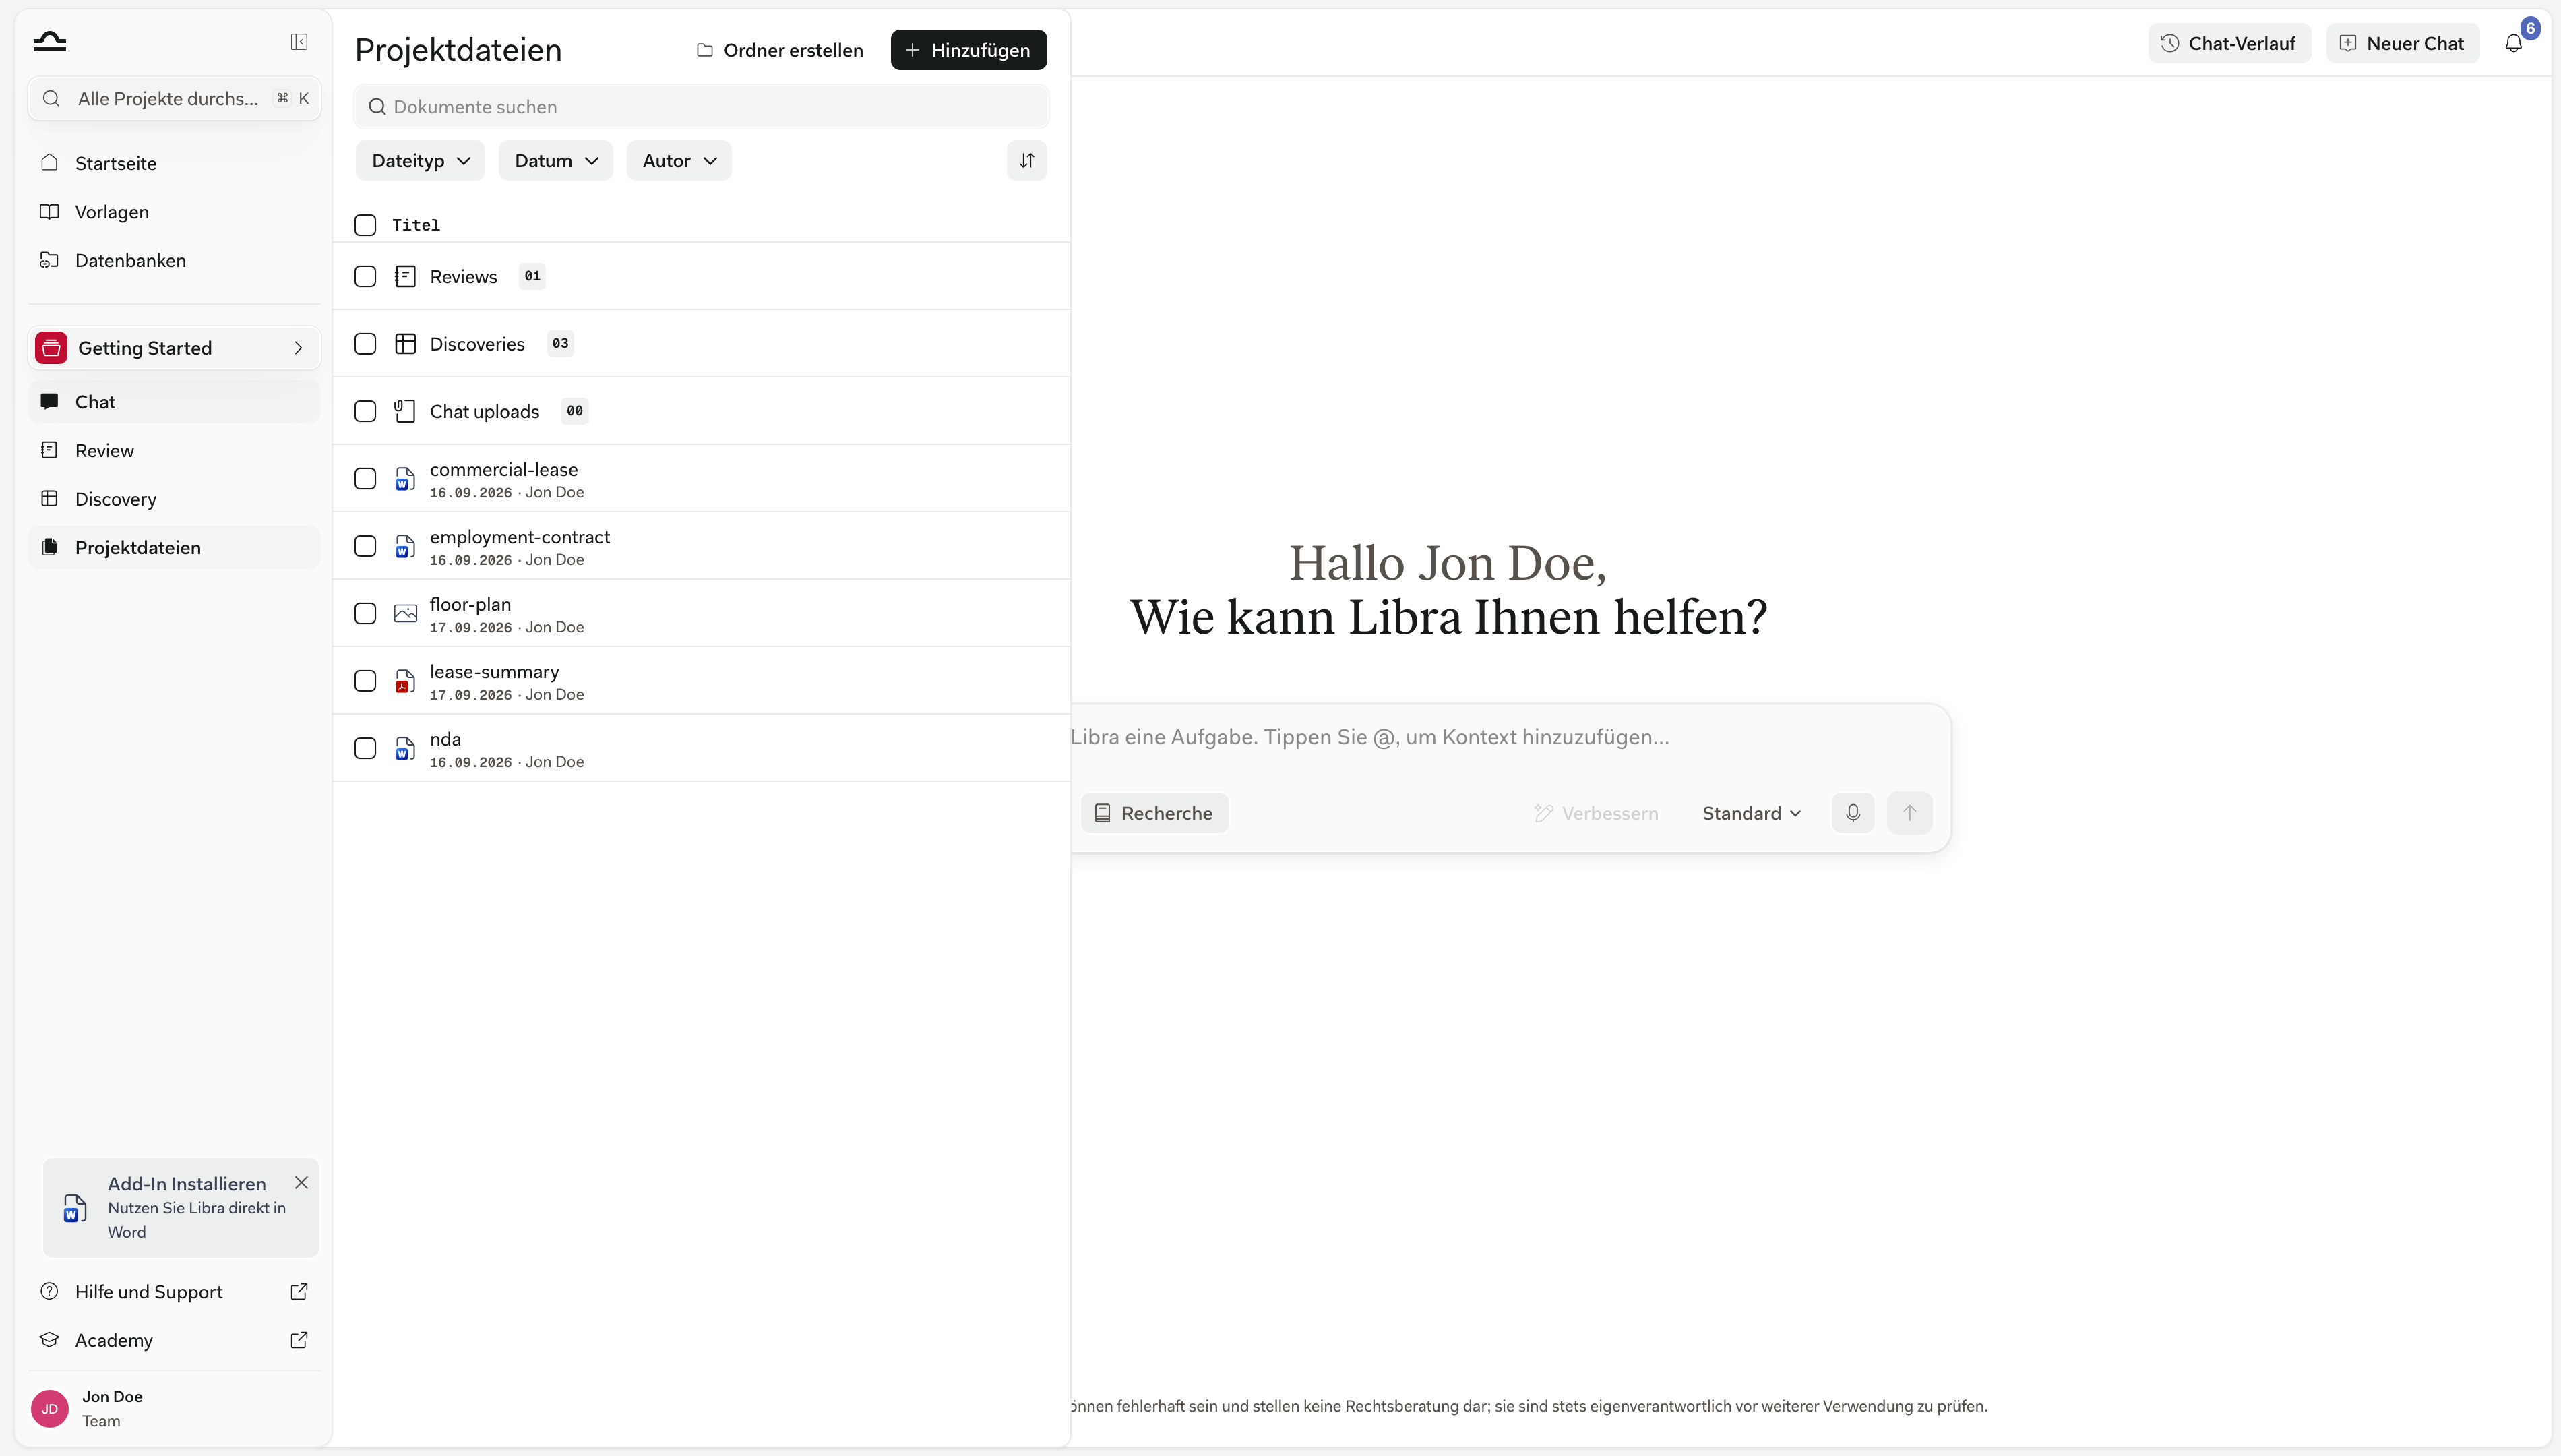Go to Startseite in the sidebar
Screen dimensions: 2561x1456
pyautogui.click(x=175, y=163)
